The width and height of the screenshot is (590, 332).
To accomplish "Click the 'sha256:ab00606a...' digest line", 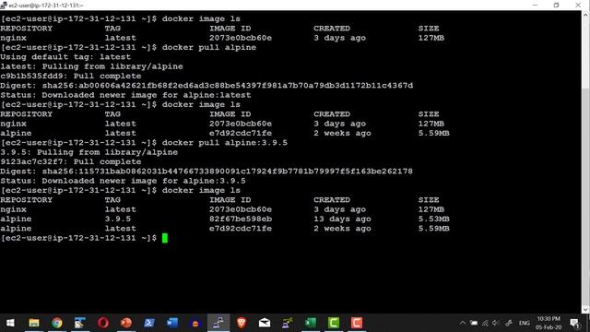I will pyautogui.click(x=206, y=86).
